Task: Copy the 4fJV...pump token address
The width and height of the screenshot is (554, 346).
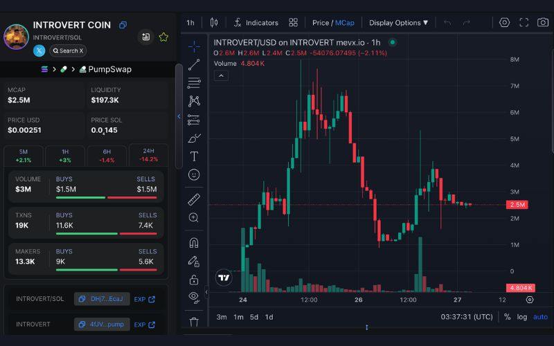Action: point(102,325)
